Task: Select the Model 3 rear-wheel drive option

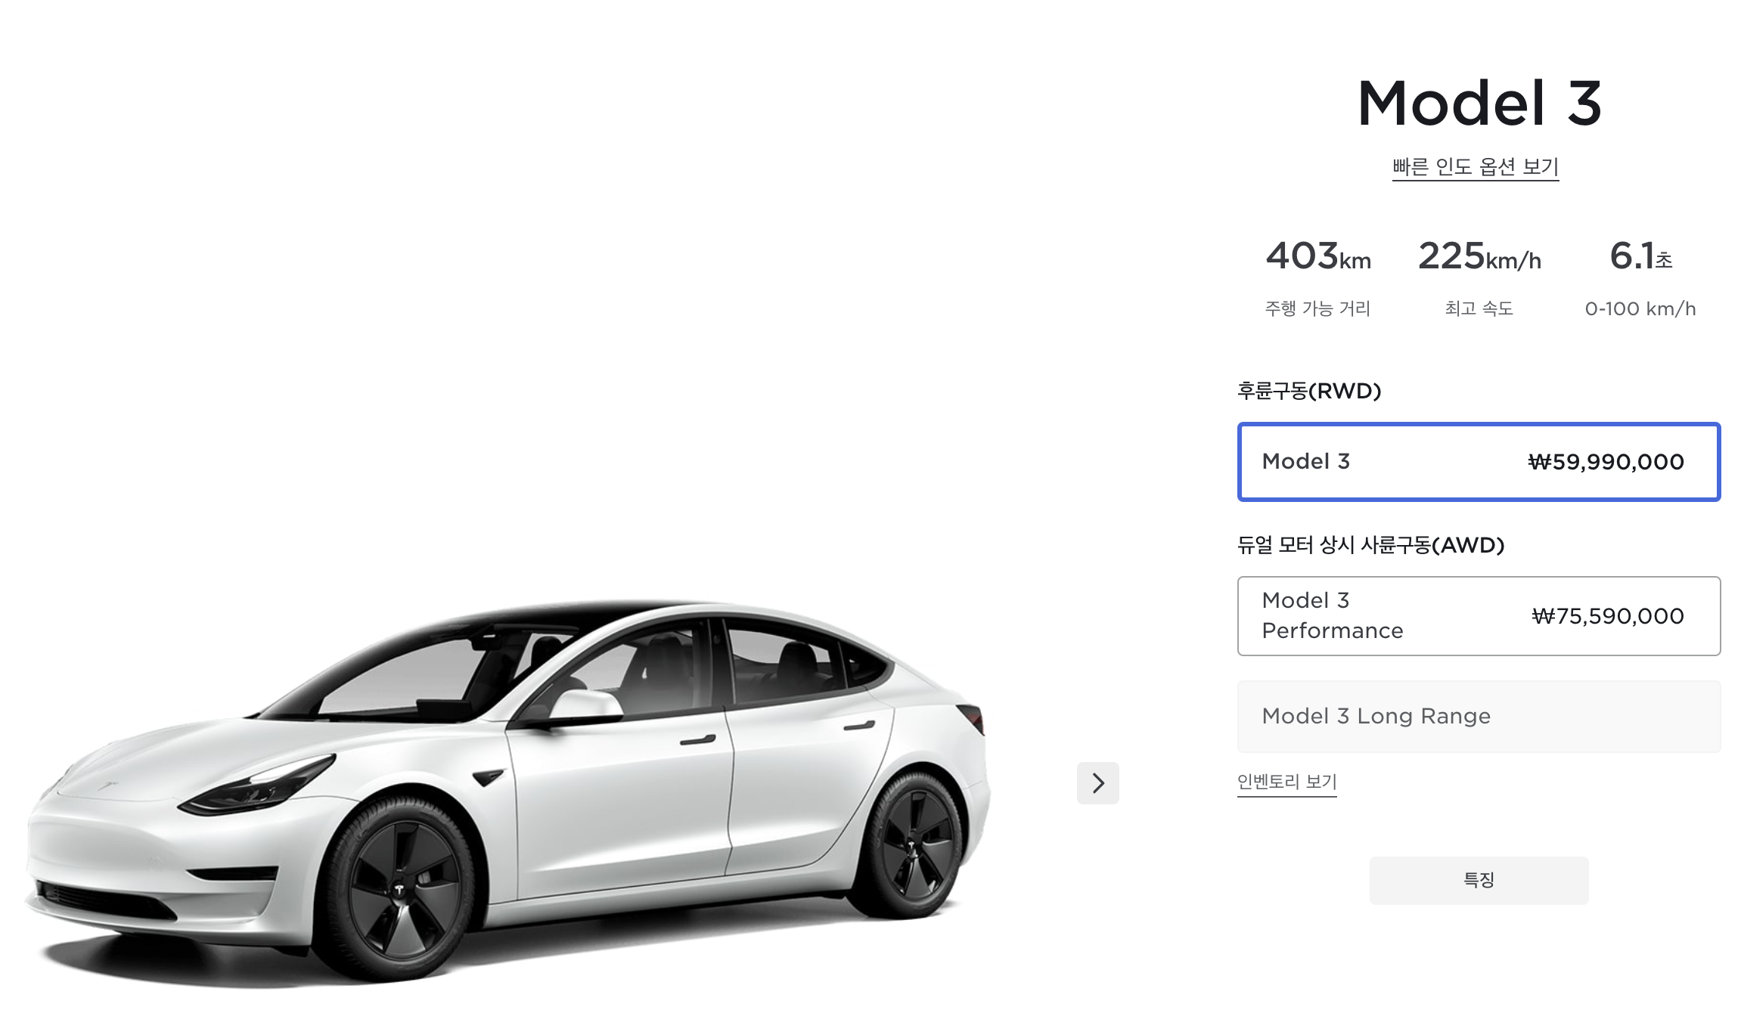Action: 1479,462
